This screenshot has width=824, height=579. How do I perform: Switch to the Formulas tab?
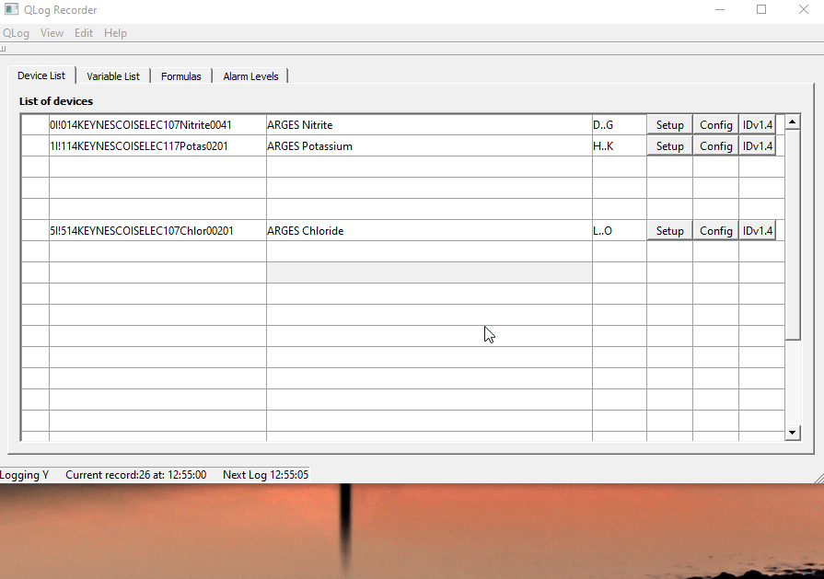pyautogui.click(x=180, y=76)
